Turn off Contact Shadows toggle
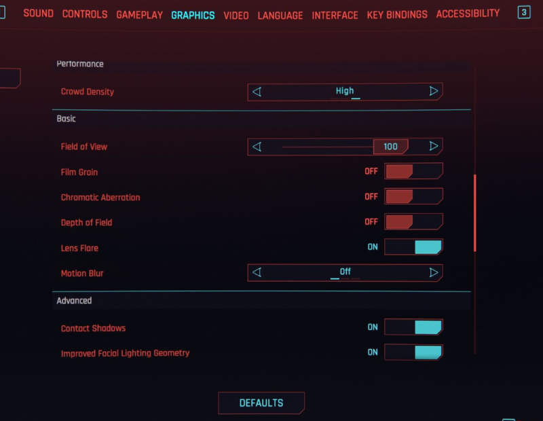The height and width of the screenshot is (421, 543). 413,327
